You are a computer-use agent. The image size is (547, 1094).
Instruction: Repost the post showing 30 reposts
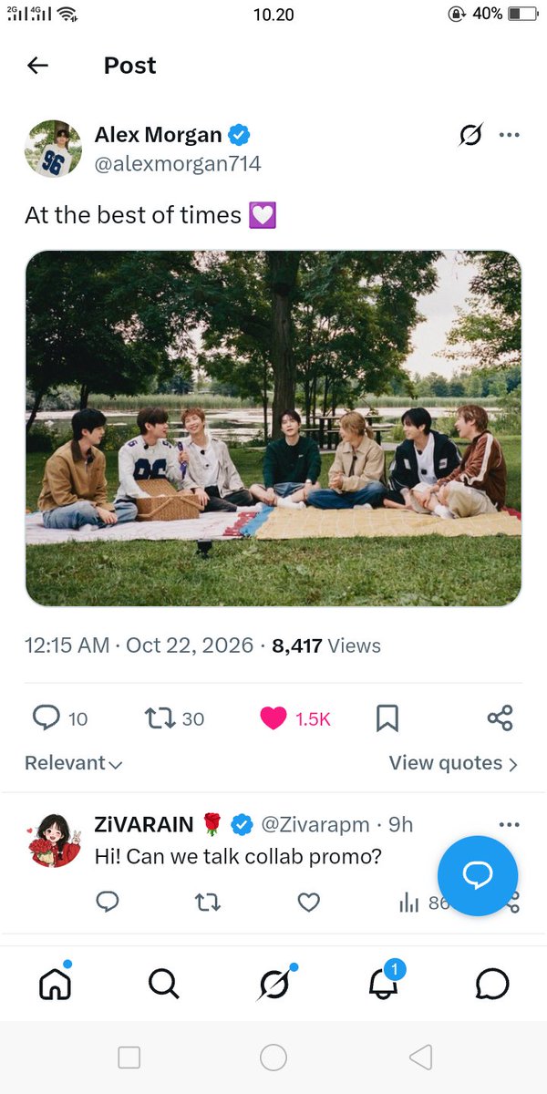pos(174,718)
